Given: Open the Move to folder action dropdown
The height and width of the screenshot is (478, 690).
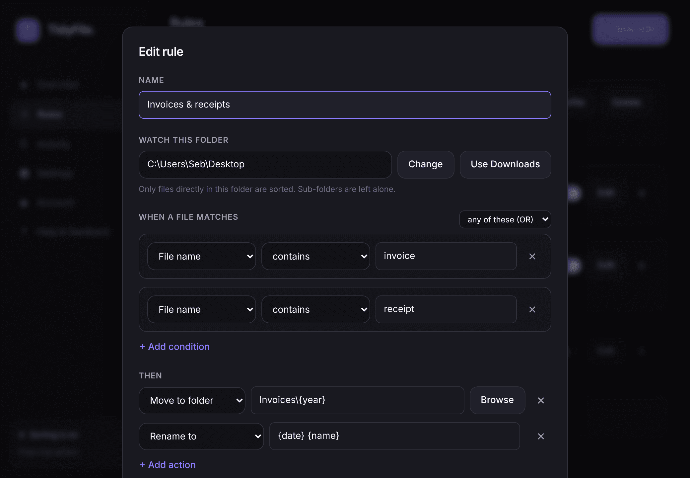Looking at the screenshot, I should tap(192, 400).
